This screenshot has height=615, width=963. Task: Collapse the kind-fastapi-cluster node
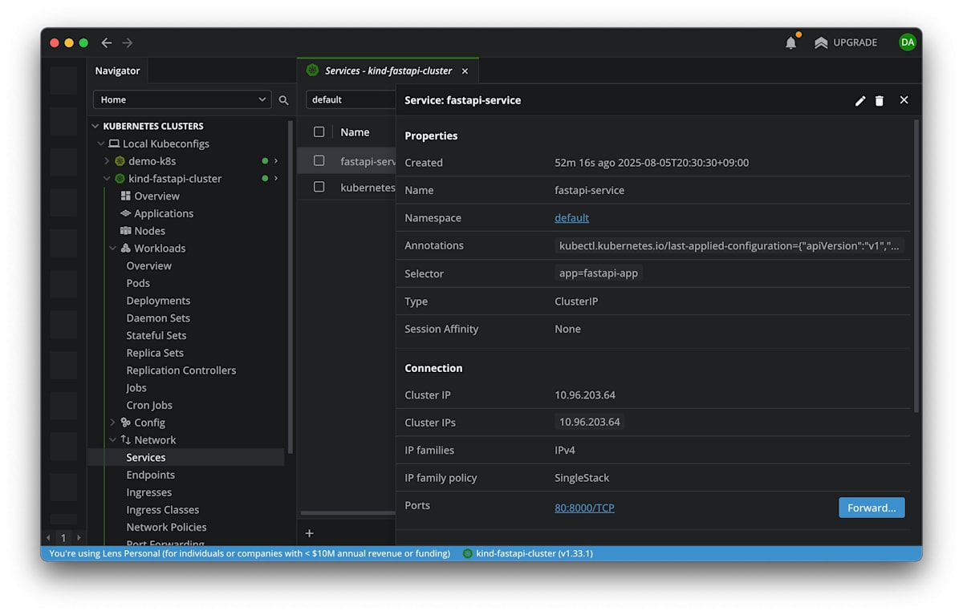point(107,179)
